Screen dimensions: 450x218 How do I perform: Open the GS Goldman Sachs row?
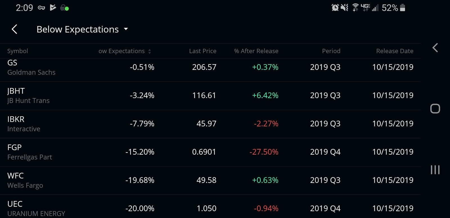210,70
